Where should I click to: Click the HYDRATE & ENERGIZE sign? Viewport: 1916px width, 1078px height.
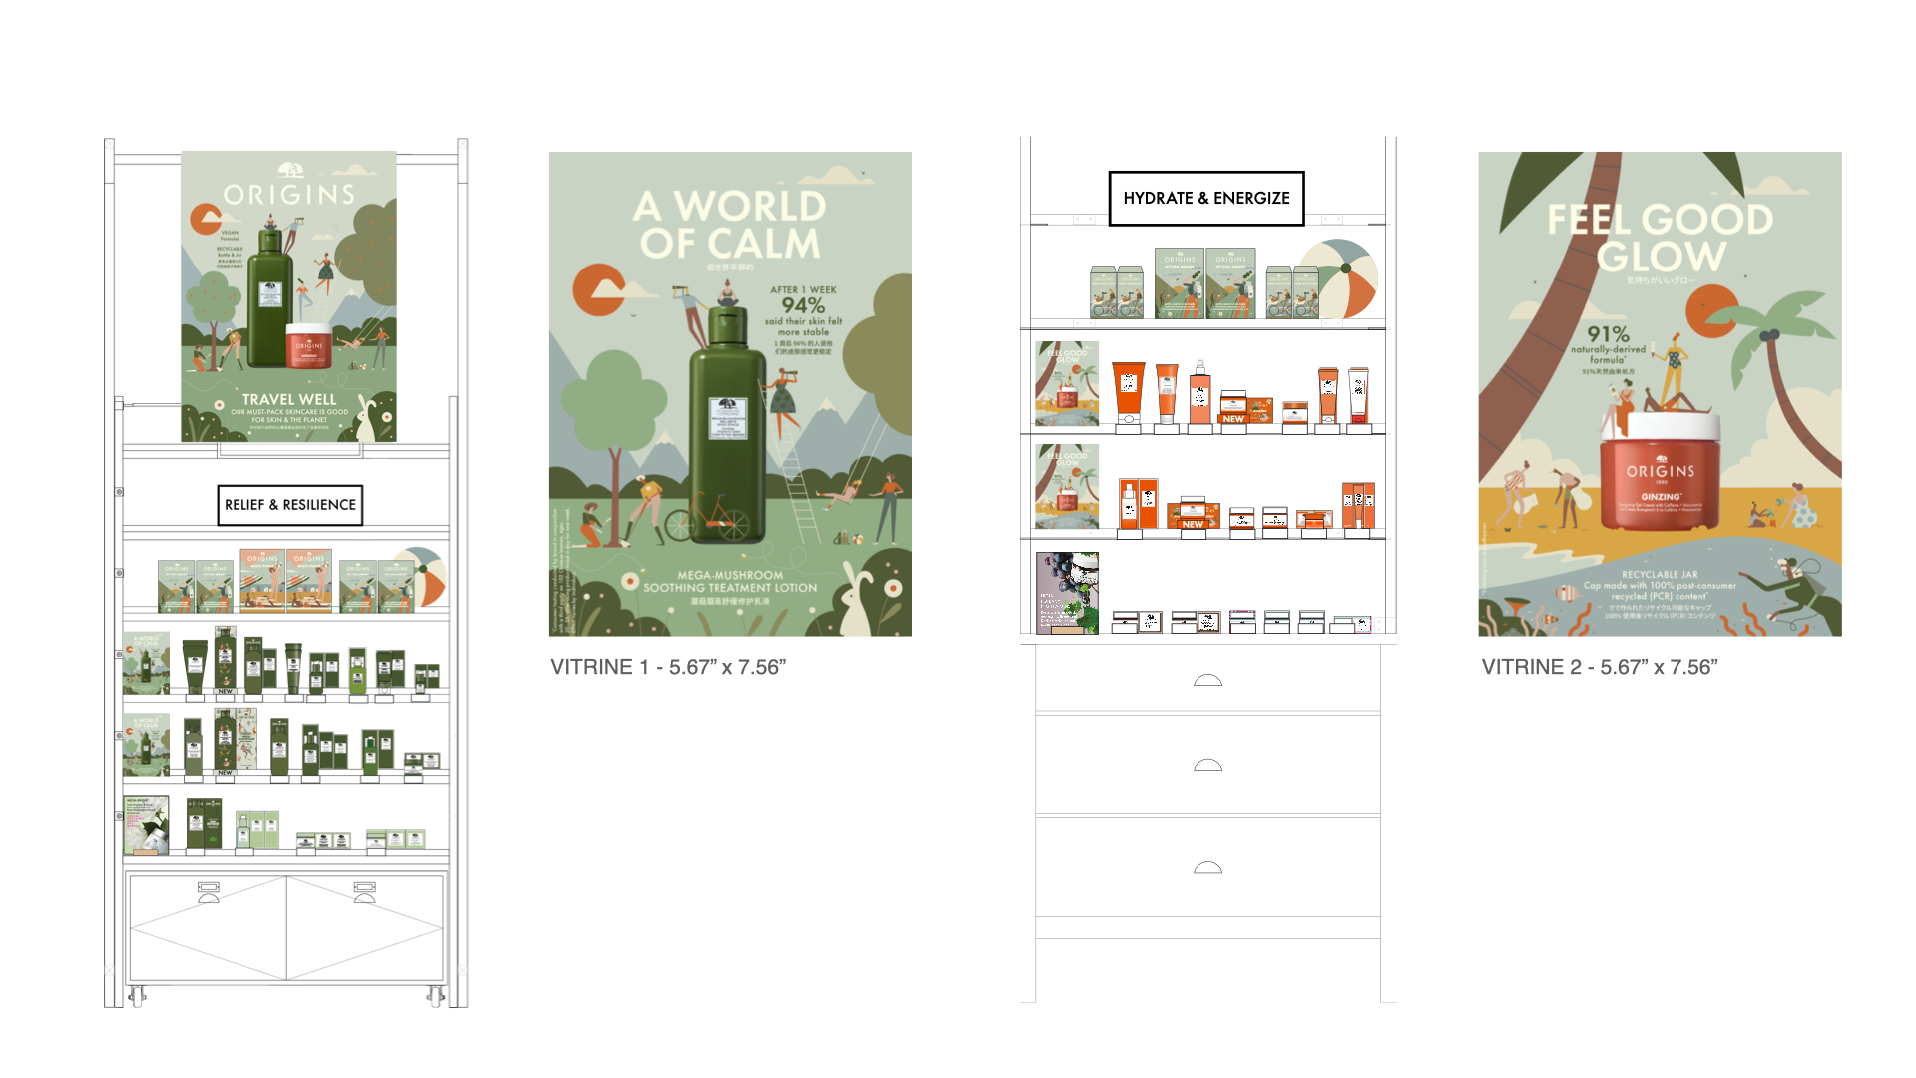click(1206, 198)
